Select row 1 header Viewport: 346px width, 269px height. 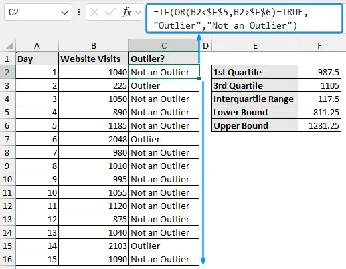(x=7, y=59)
